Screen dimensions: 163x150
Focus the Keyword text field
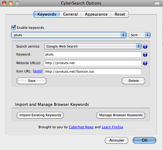93,54
